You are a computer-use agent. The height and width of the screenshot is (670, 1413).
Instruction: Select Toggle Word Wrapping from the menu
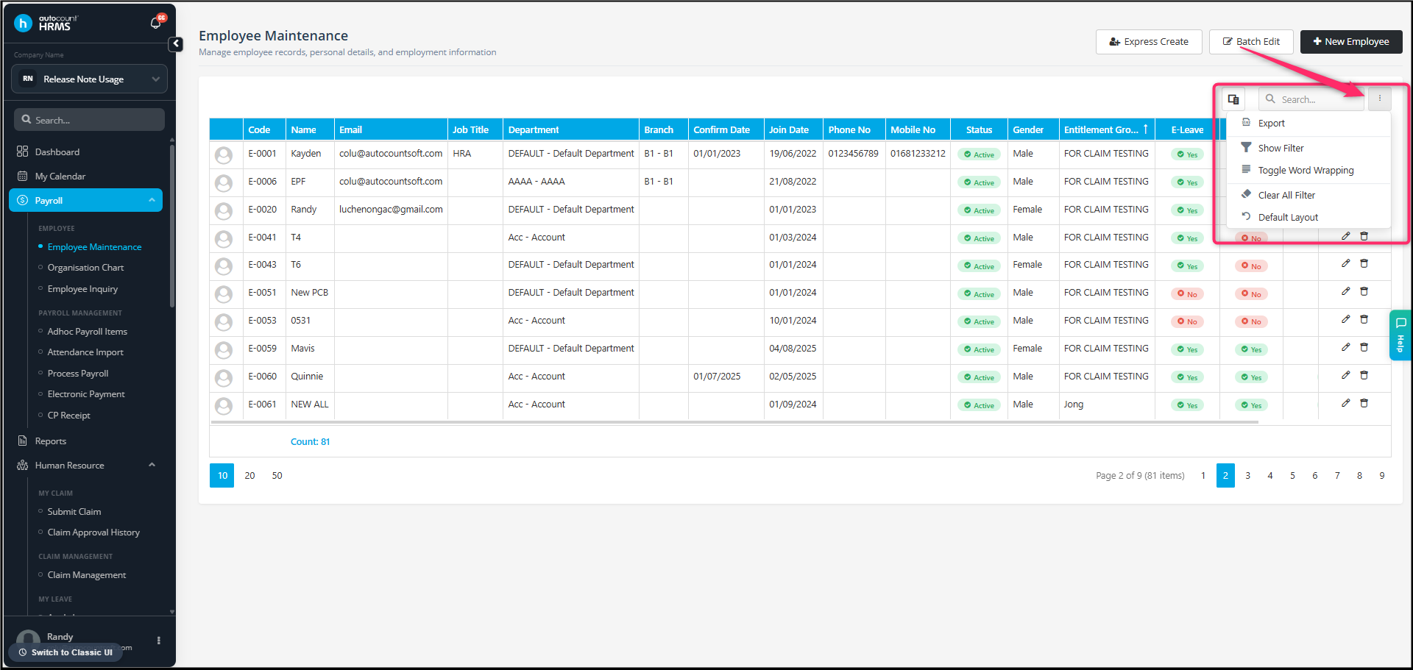click(1306, 171)
